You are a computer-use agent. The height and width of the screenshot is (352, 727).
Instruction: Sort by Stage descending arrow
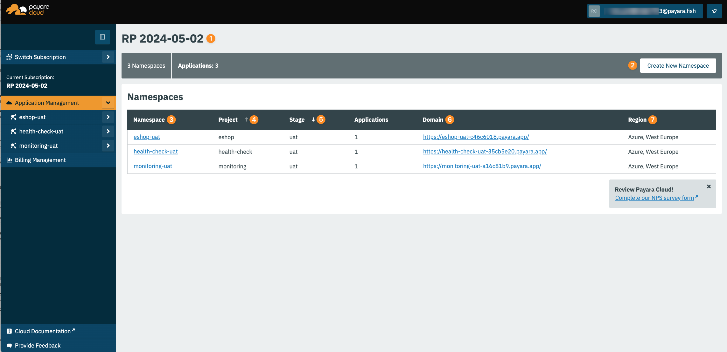(313, 119)
